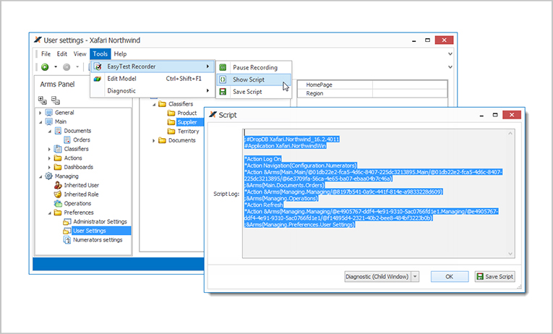This screenshot has height=334, width=553.
Task: Collapse the Managing tree node
Action: click(40, 176)
